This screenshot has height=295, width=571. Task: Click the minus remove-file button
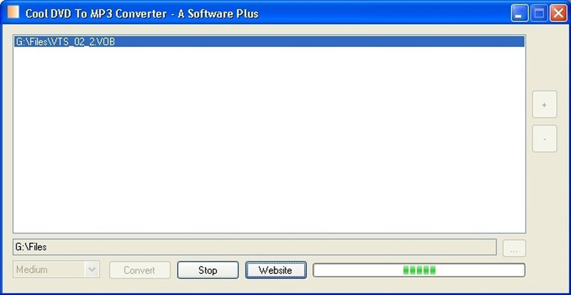(545, 139)
